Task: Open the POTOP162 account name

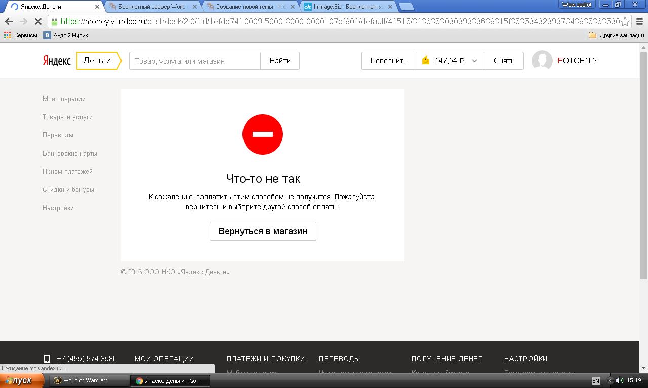Action: click(577, 61)
